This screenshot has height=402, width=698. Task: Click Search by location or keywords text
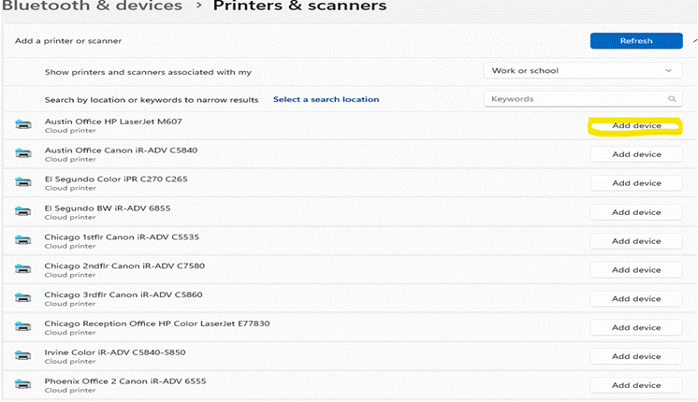click(152, 100)
